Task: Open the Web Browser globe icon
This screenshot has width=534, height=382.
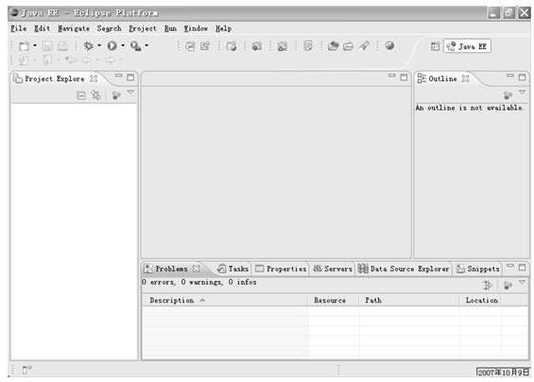Action: coord(389,45)
